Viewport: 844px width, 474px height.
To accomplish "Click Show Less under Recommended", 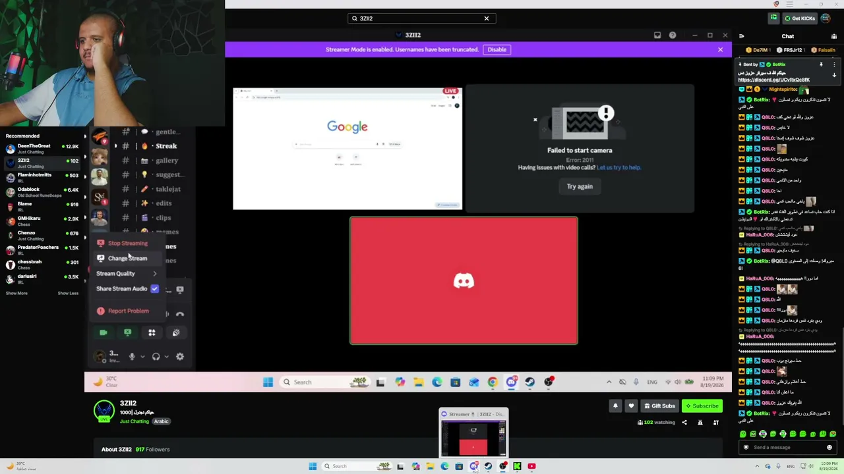I will coord(68,293).
